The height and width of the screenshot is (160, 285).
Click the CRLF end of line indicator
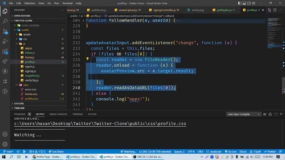(x=200, y=152)
